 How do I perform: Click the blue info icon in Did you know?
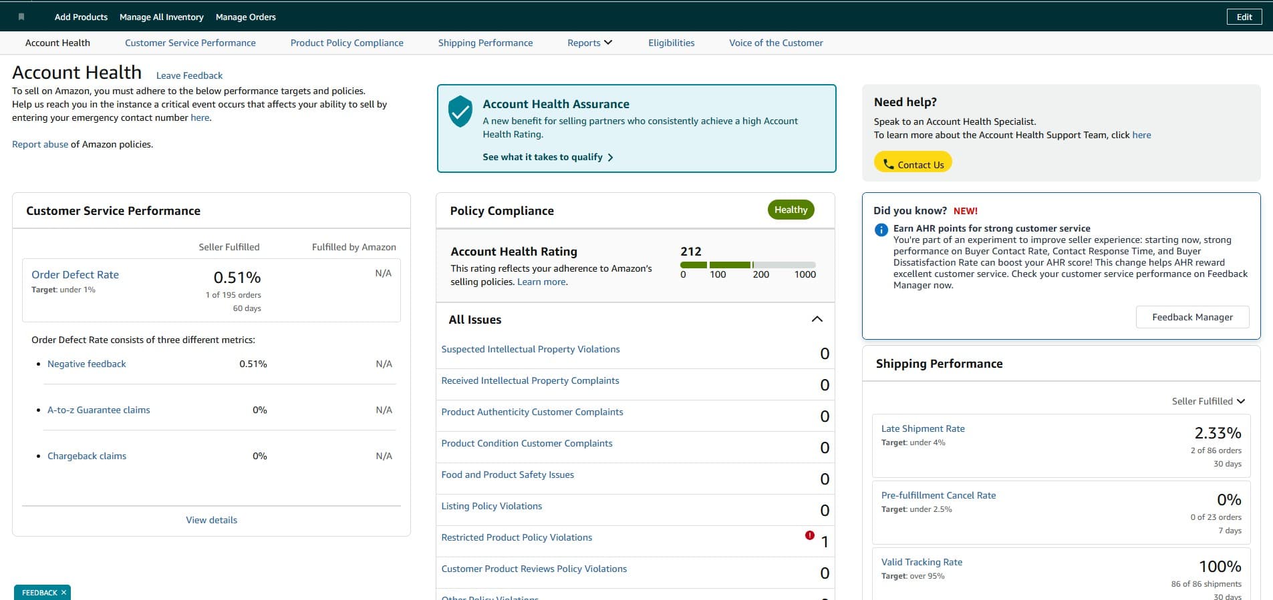point(881,230)
